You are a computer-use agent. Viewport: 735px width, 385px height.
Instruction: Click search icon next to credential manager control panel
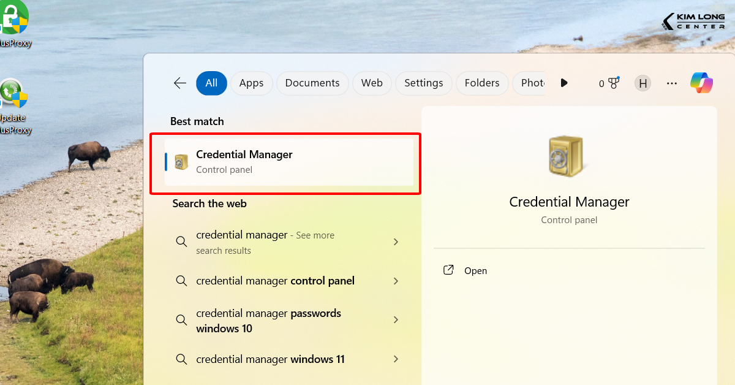coord(181,281)
